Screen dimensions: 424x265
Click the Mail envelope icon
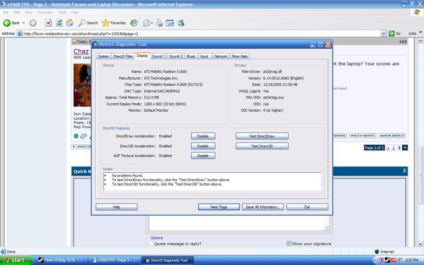pyautogui.click(x=146, y=23)
